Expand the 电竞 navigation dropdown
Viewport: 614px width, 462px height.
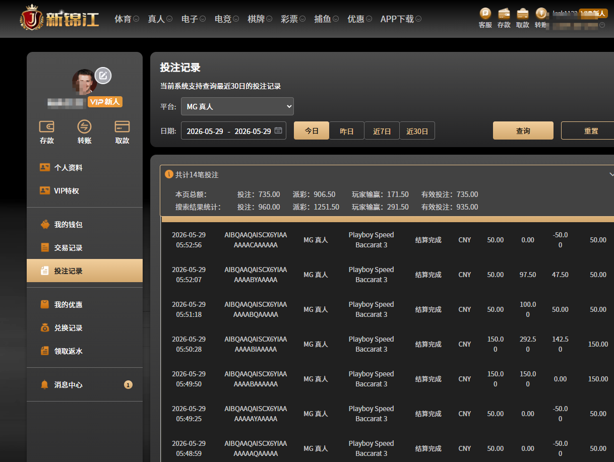227,19
